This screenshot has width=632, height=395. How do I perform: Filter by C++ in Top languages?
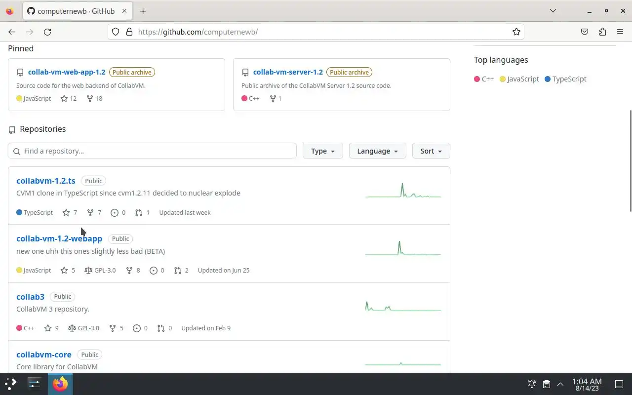(x=484, y=79)
